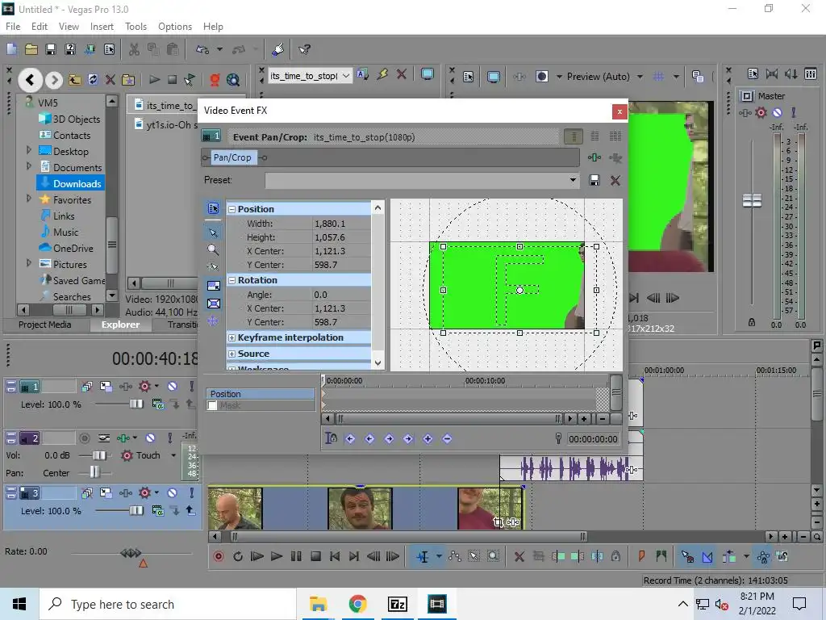Click Show Properties icon in Pan/Crop sidebar
This screenshot has width=826, height=620.
tap(213, 209)
